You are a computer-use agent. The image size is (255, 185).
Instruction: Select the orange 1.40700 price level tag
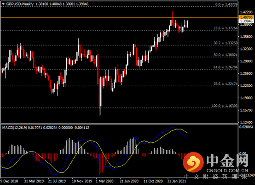pyautogui.click(x=246, y=17)
